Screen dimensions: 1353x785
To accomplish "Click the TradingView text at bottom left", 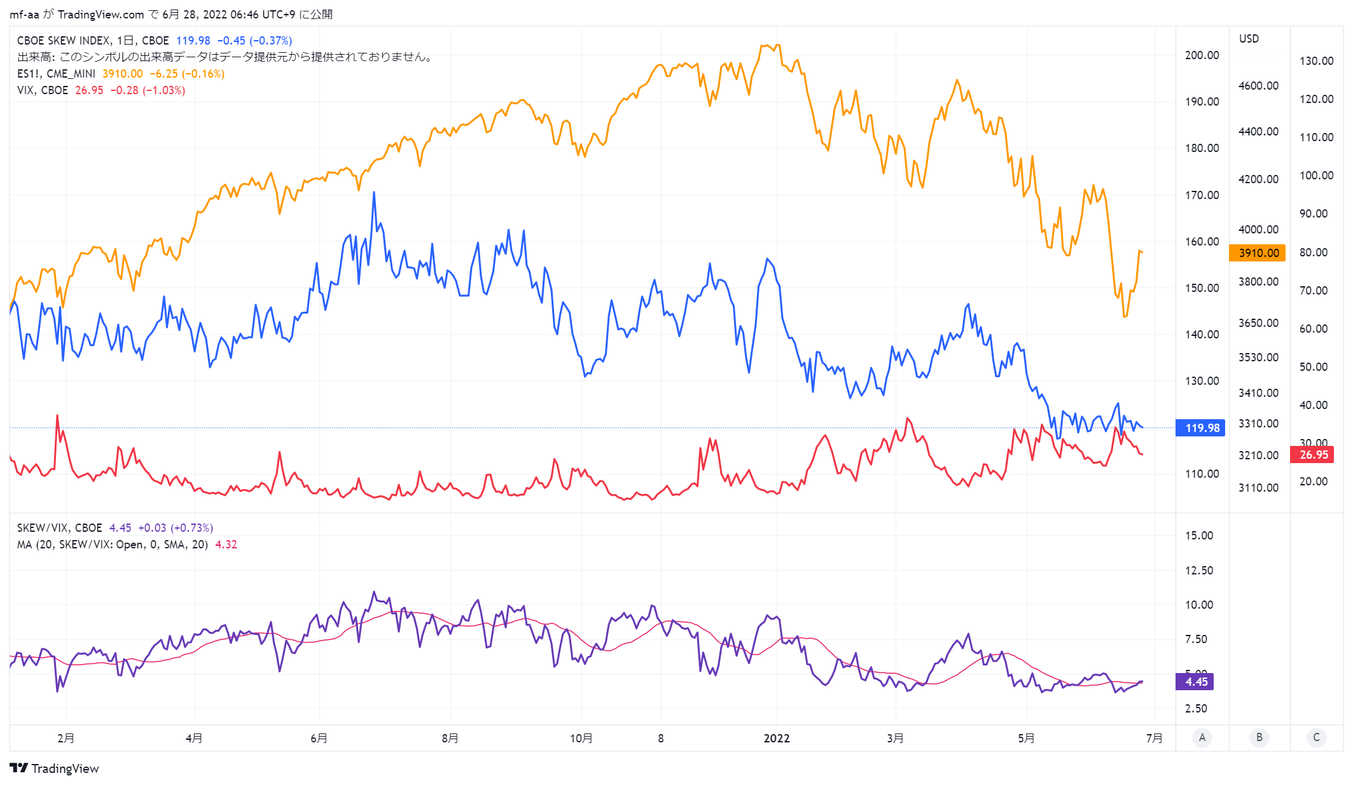I will pos(65,768).
